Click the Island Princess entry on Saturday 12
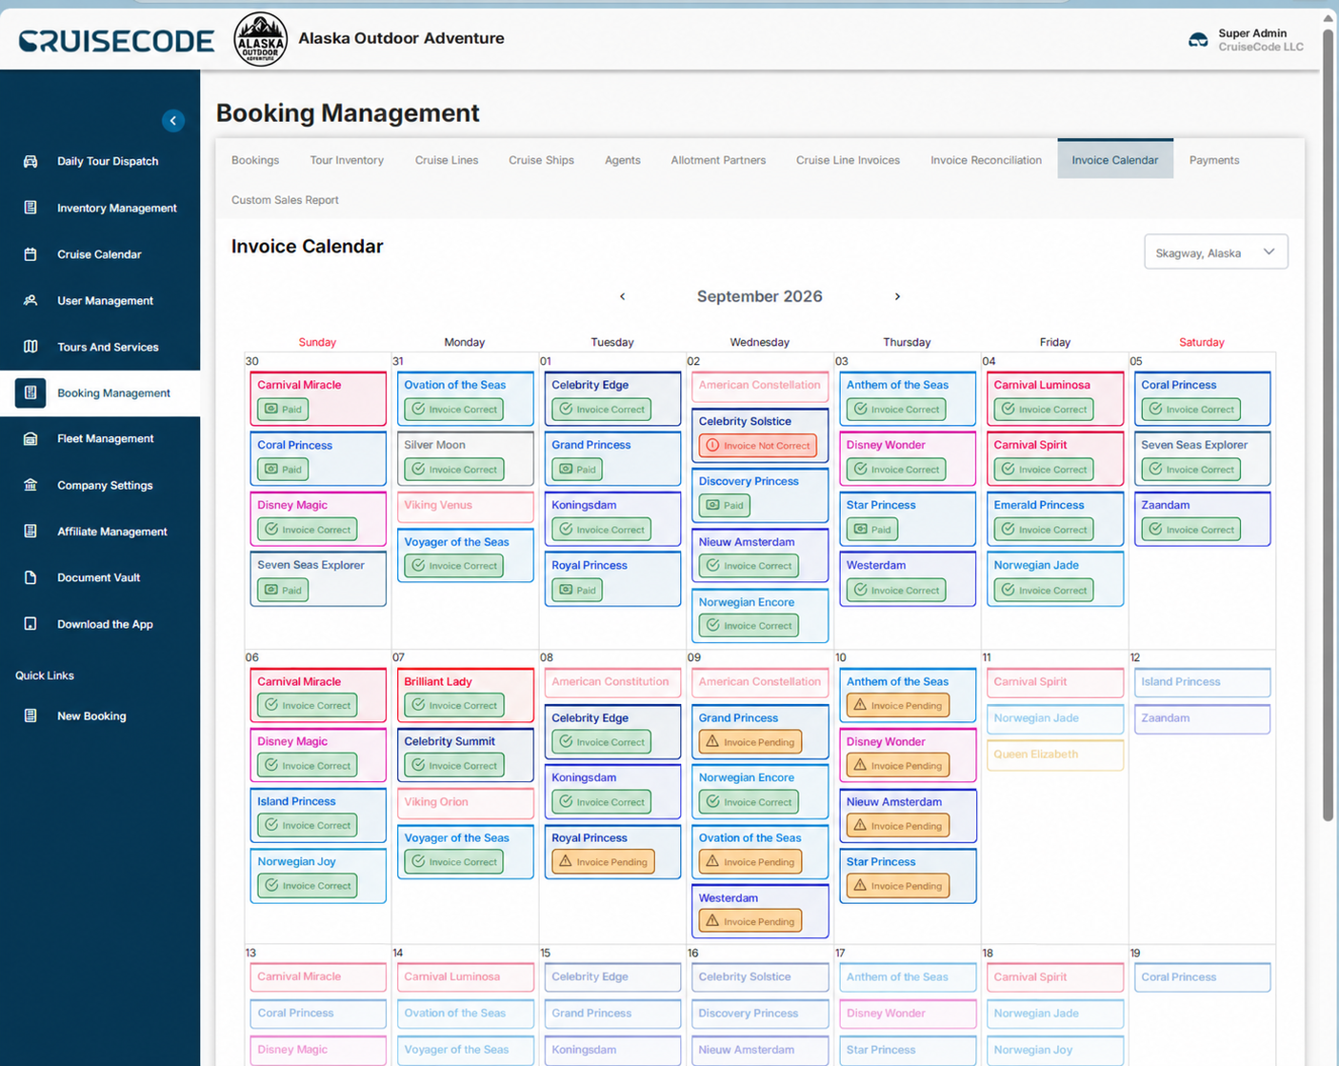Screen dimensions: 1339x1066 1202,682
